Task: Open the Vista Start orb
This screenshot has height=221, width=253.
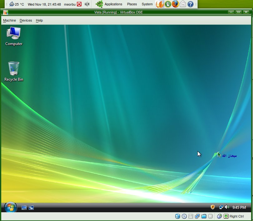Action: click(11, 207)
